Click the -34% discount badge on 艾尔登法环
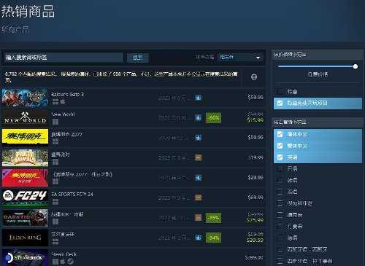 coord(213,238)
